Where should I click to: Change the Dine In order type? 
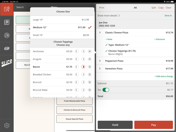coord(168,16)
